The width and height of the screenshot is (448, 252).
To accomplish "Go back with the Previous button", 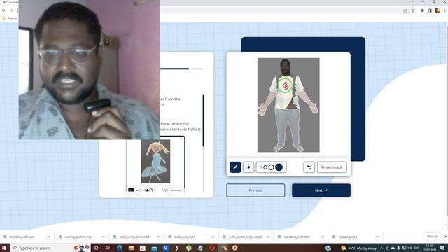I will [x=255, y=190].
